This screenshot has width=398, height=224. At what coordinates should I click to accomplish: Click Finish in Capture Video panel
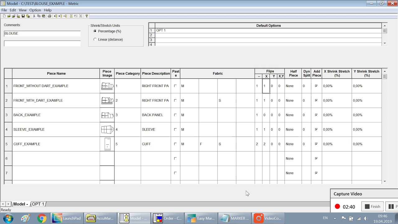coord(373,207)
